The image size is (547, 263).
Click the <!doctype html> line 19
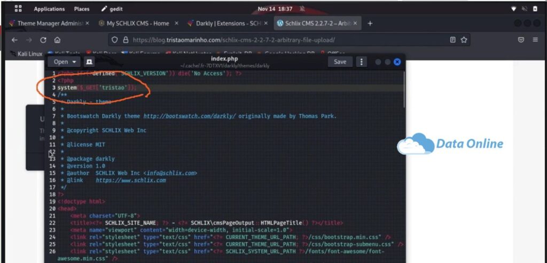tap(81, 201)
